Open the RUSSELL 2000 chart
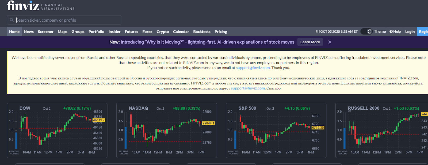The width and height of the screenshot is (428, 165). (382, 130)
